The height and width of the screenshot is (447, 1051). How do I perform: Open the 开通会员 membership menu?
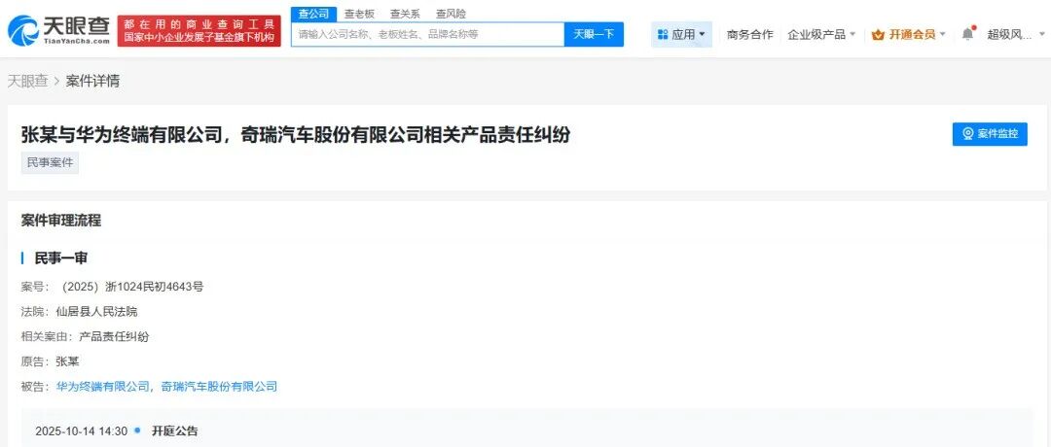tap(909, 34)
